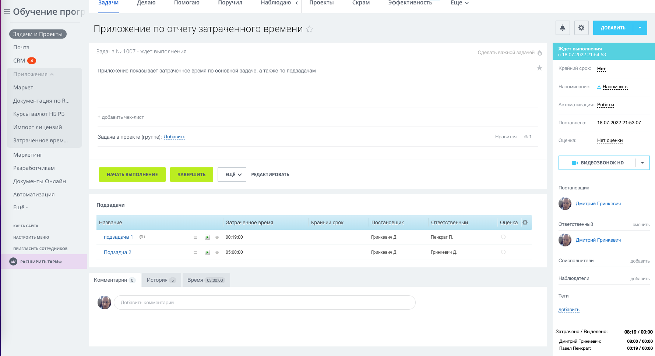
Task: Open subtasks table column settings gear
Action: (x=525, y=222)
